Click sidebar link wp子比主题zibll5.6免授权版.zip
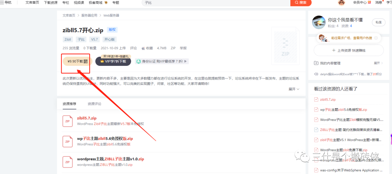Image resolution: width=392 pixels, height=174 pixels. pyautogui.click(x=343, y=110)
